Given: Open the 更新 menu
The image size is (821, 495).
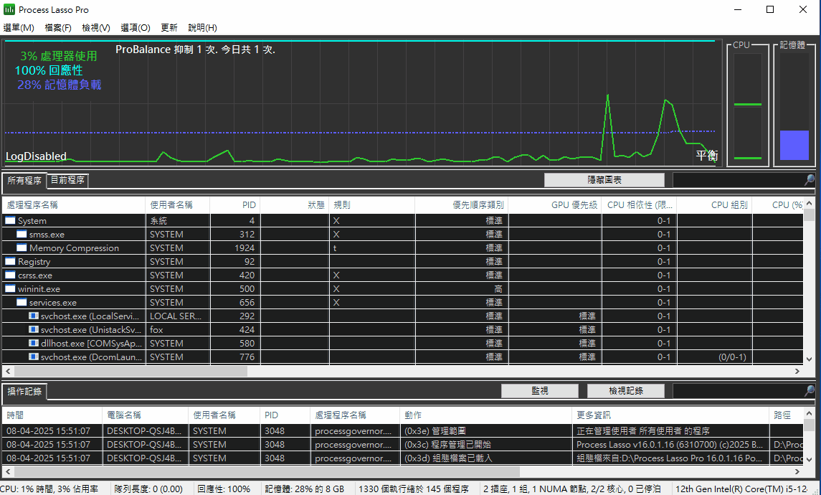Looking at the screenshot, I should [x=169, y=28].
